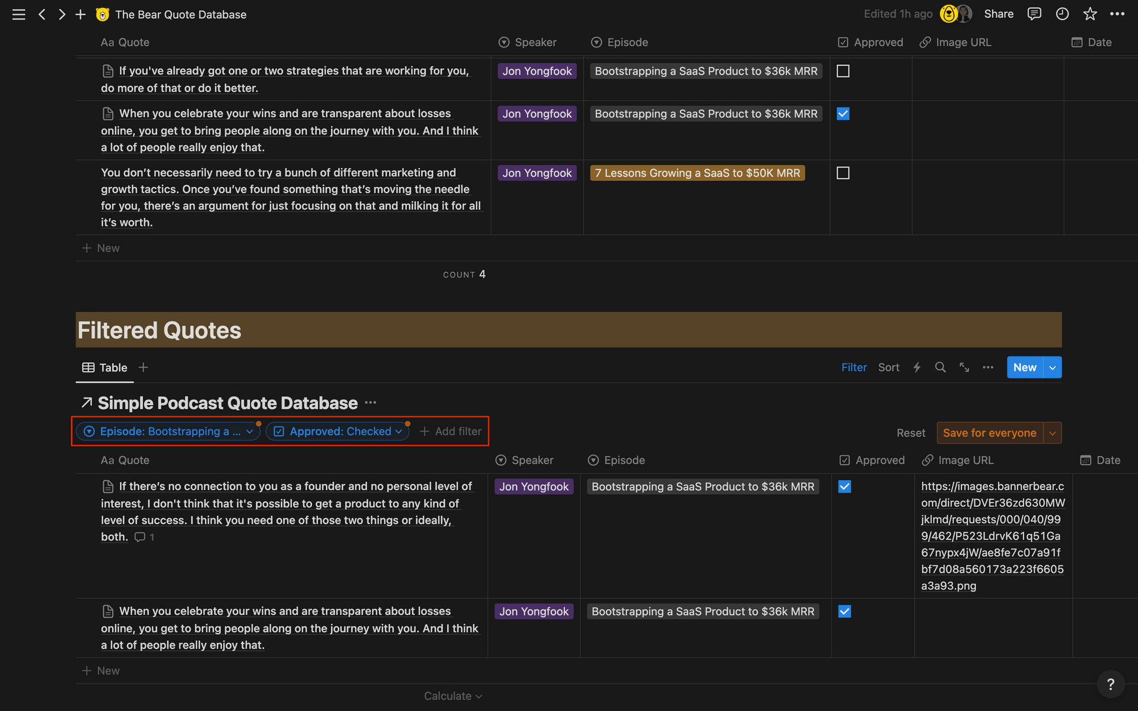The height and width of the screenshot is (711, 1138).
Task: Favorite the page using the star icon
Action: (1090, 14)
